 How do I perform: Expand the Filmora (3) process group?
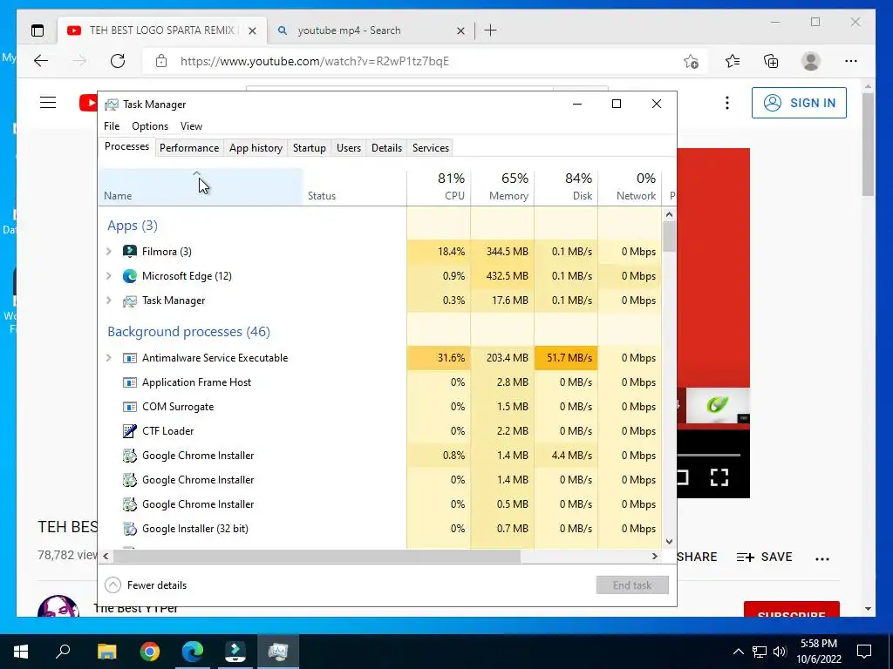pos(109,252)
